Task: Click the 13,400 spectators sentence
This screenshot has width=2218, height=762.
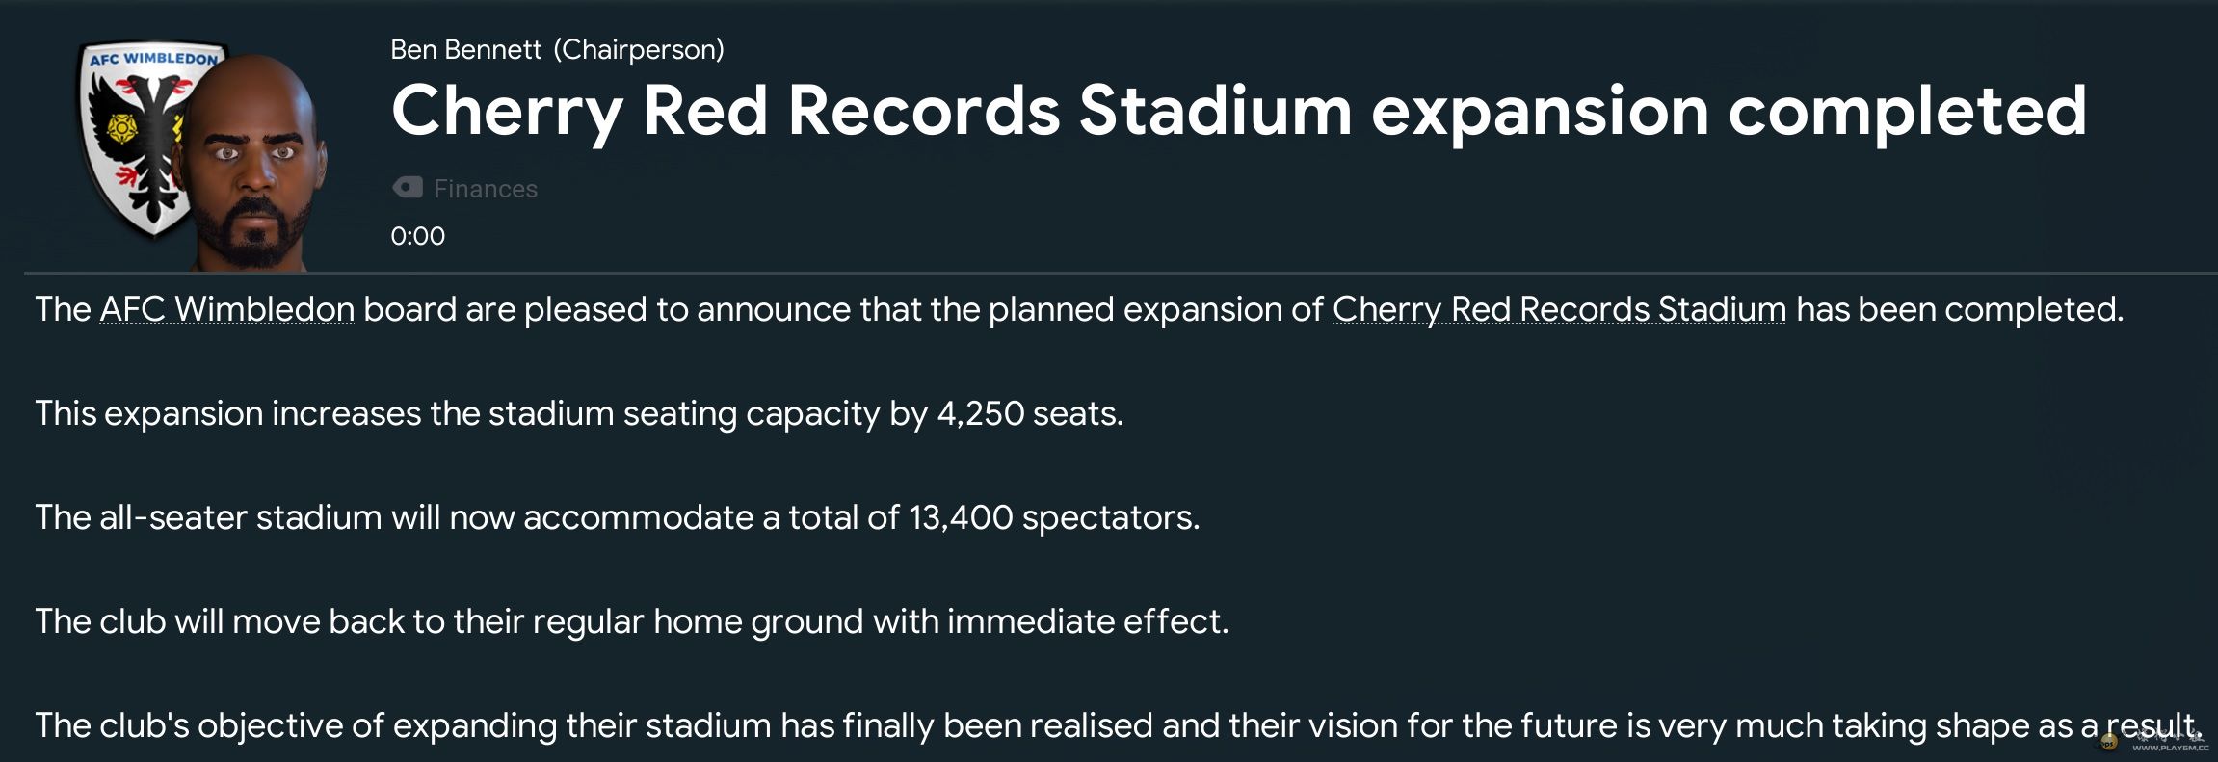Action: tap(617, 517)
